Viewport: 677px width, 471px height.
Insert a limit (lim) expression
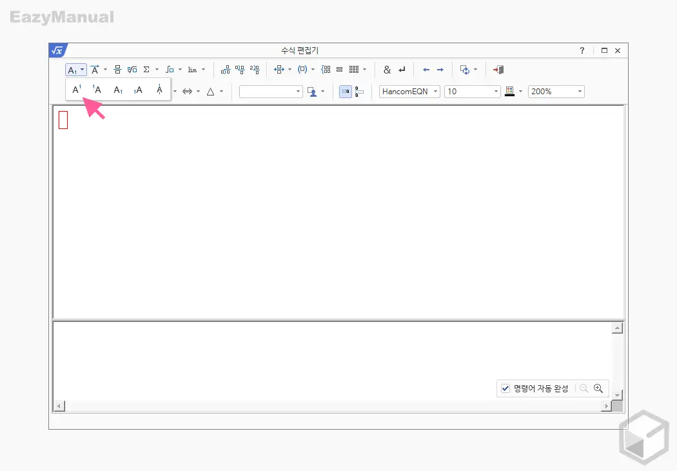tap(192, 70)
